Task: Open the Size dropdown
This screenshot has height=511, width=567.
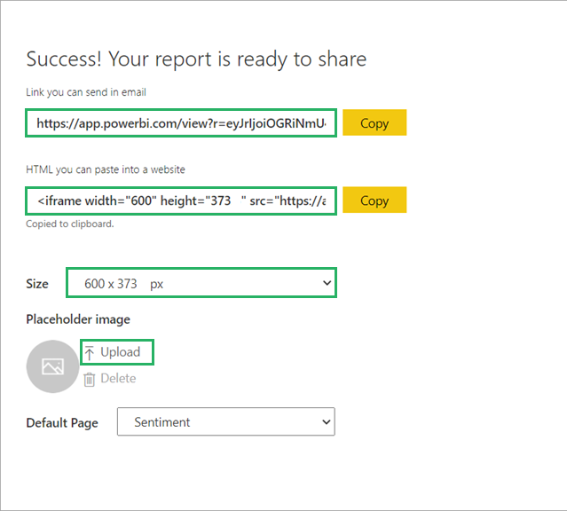Action: (201, 283)
